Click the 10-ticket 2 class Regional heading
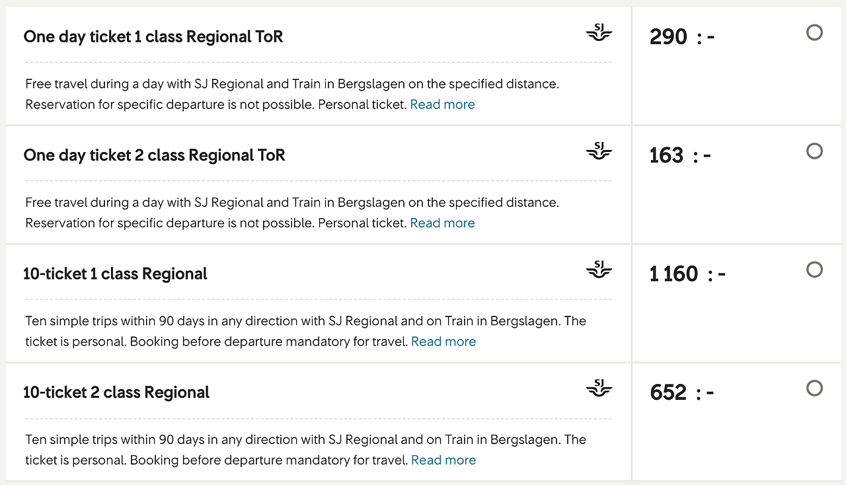846x485 pixels. (x=116, y=392)
